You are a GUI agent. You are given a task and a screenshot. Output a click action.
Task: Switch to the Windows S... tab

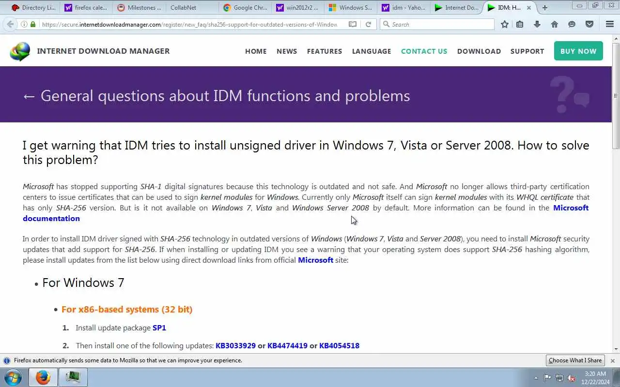(x=350, y=8)
